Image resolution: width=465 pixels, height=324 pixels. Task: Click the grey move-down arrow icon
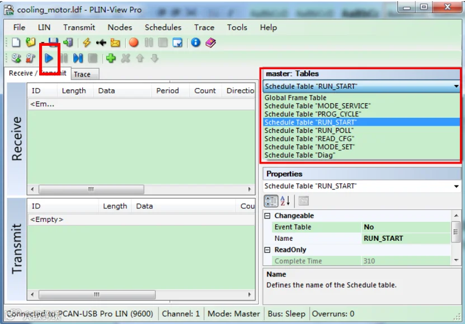(x=154, y=58)
